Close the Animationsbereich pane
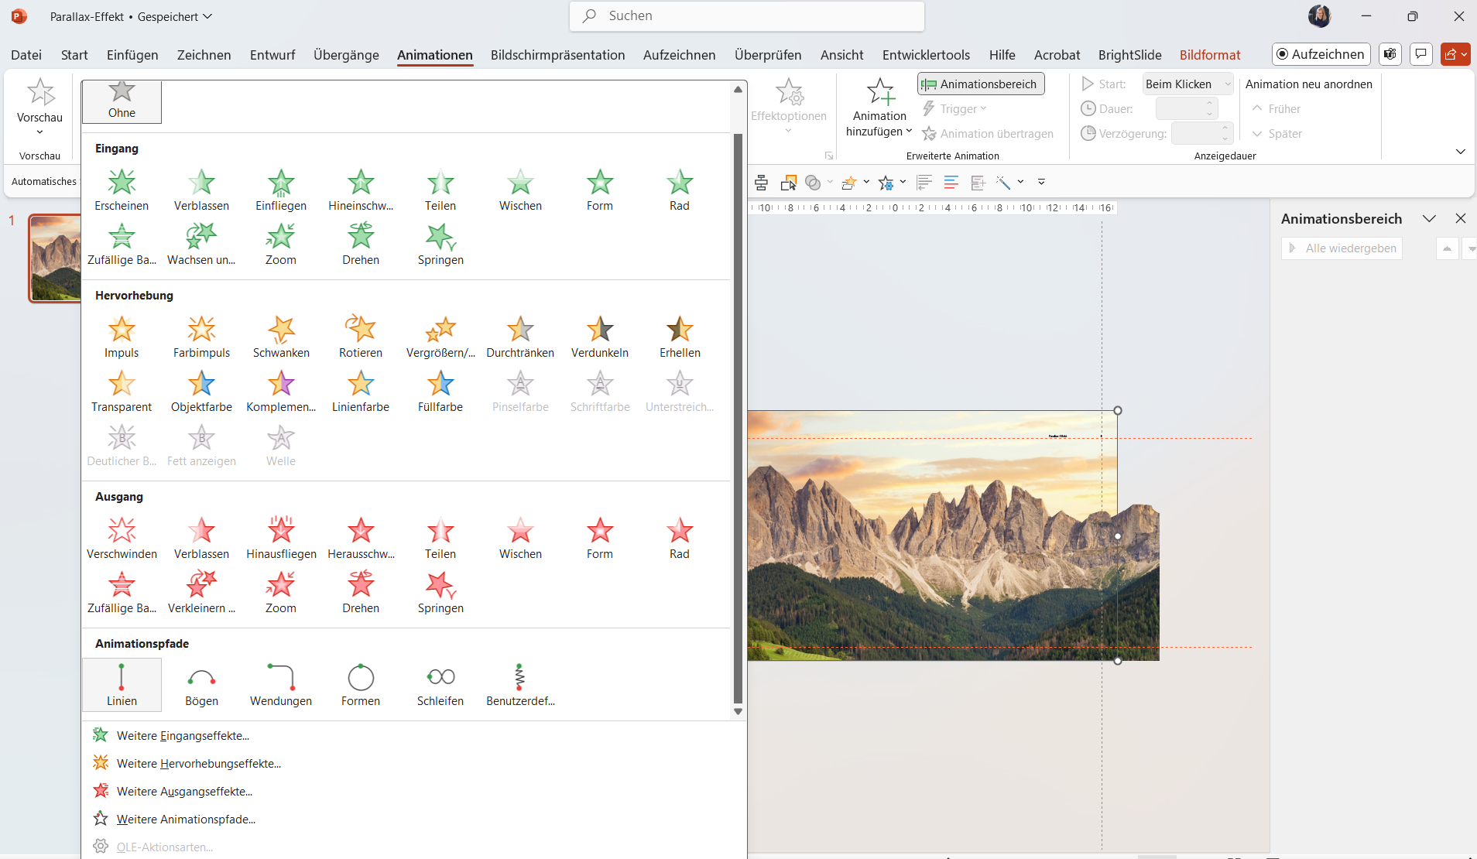The height and width of the screenshot is (859, 1477). [1461, 219]
